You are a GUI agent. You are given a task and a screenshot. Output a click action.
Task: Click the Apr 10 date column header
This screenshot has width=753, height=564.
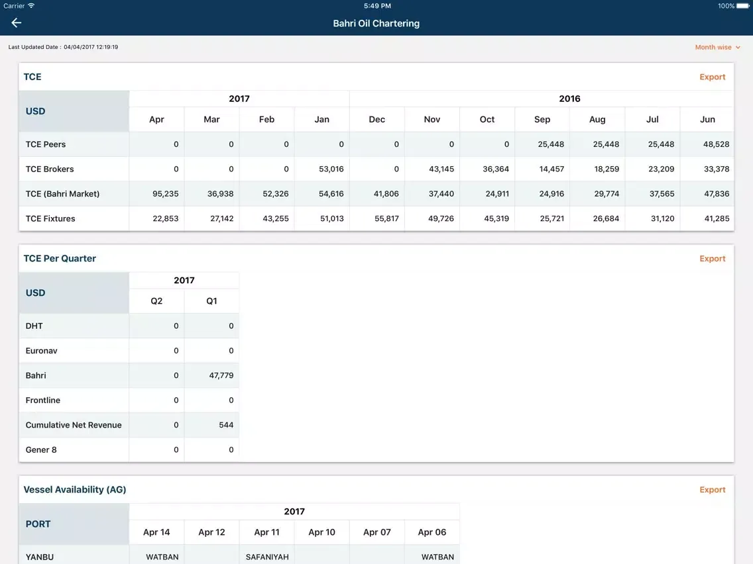(x=321, y=532)
